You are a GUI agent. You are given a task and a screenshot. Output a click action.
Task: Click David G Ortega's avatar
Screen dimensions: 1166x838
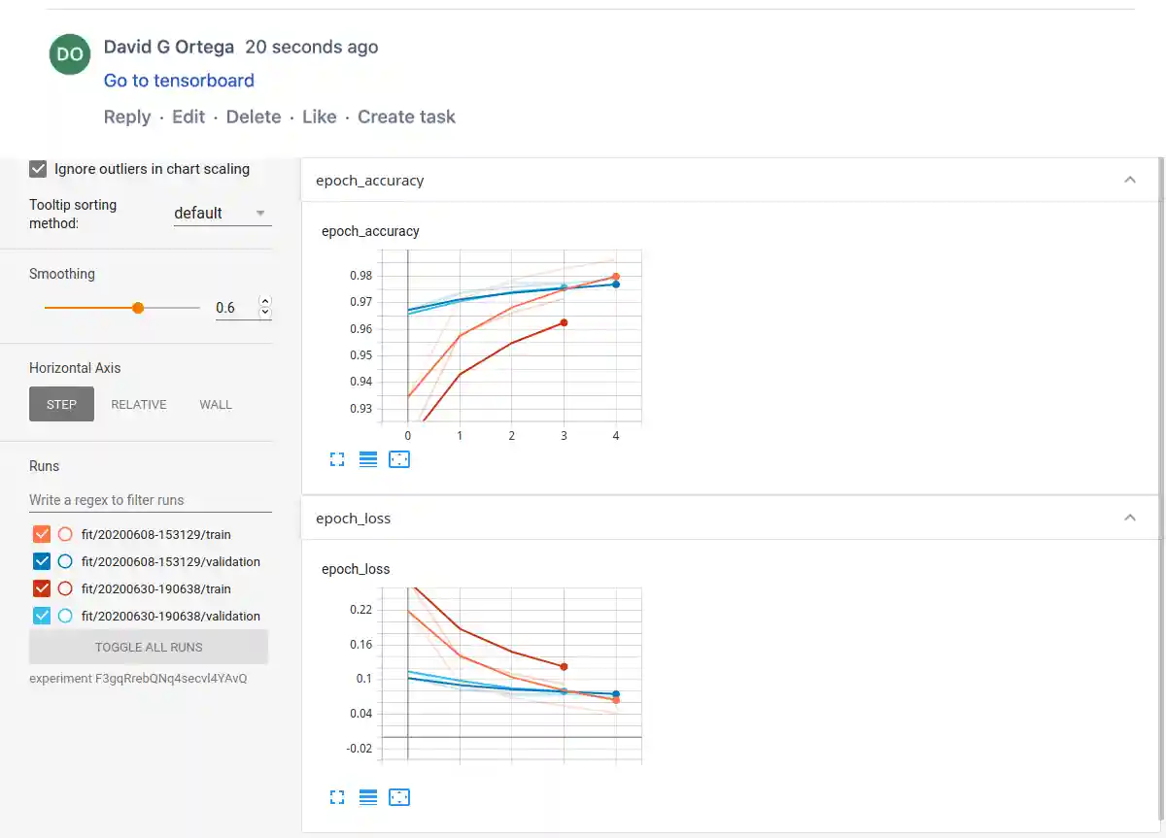click(x=69, y=54)
